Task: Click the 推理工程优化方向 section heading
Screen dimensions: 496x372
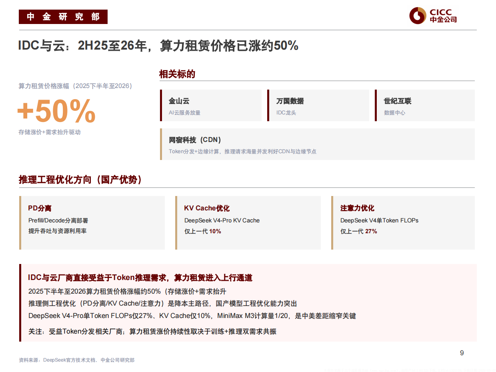Action: pyautogui.click(x=80, y=180)
